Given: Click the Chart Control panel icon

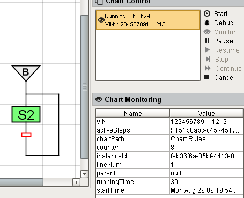Looking at the screenshot, I should (99, 2).
